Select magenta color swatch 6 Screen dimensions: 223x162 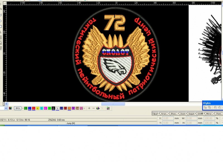[45, 108]
